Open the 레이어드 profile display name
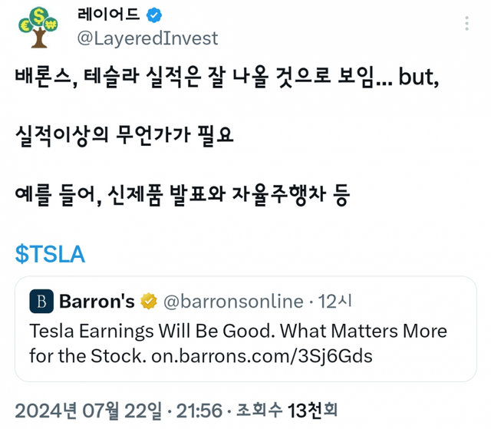This screenshot has width=491, height=429. 110,14
